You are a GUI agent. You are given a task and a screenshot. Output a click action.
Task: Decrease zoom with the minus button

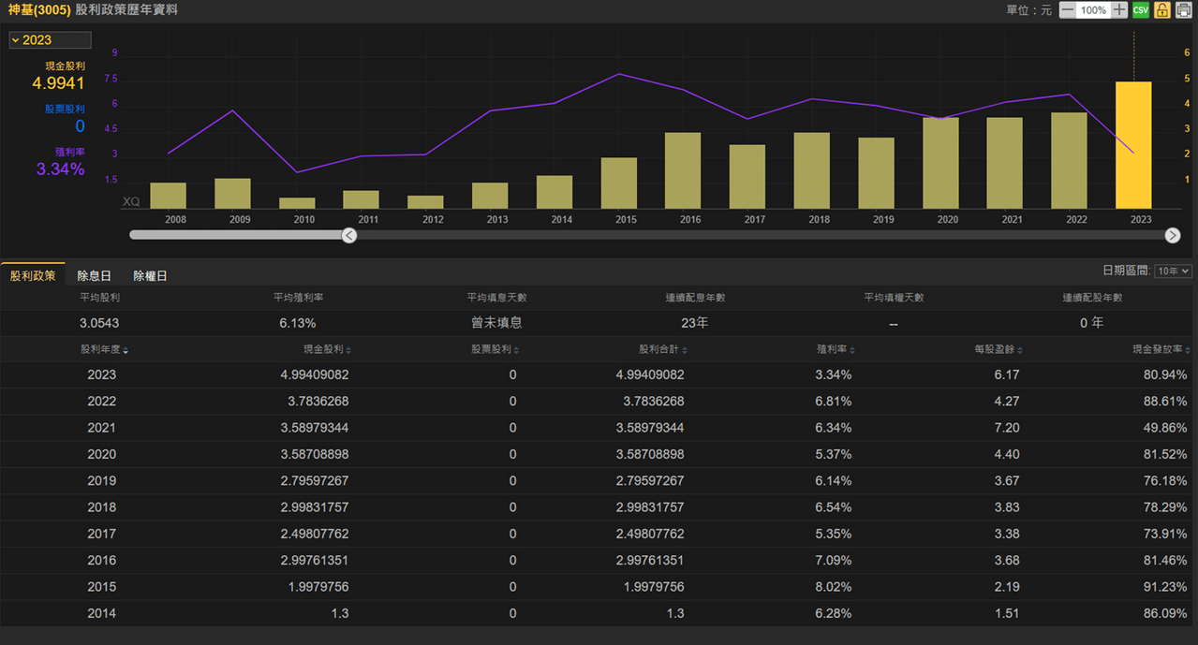coord(1067,10)
